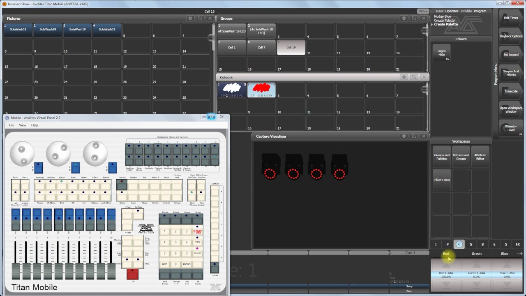
Task: Click numeric key 5 on Virtual Panel keypad
Action: coord(176,243)
